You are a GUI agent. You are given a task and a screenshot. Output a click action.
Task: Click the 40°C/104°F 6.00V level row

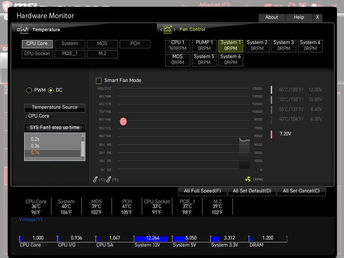point(297,119)
